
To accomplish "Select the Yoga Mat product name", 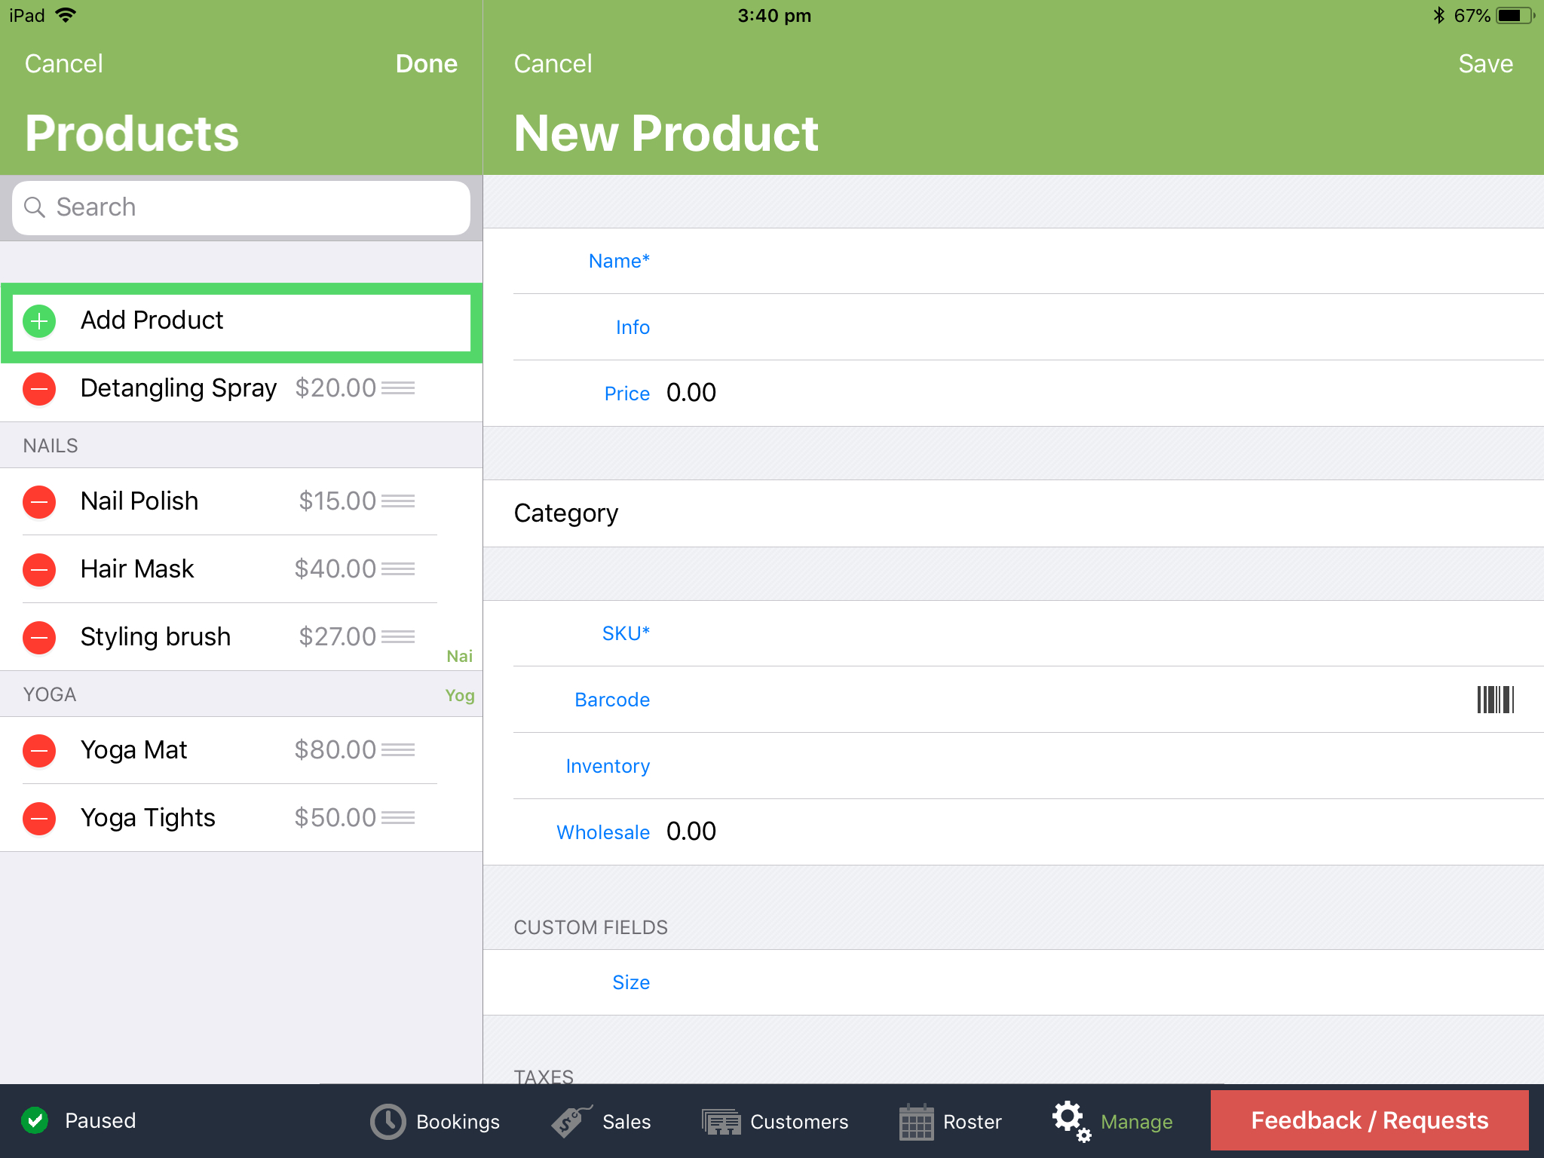I will tap(133, 750).
